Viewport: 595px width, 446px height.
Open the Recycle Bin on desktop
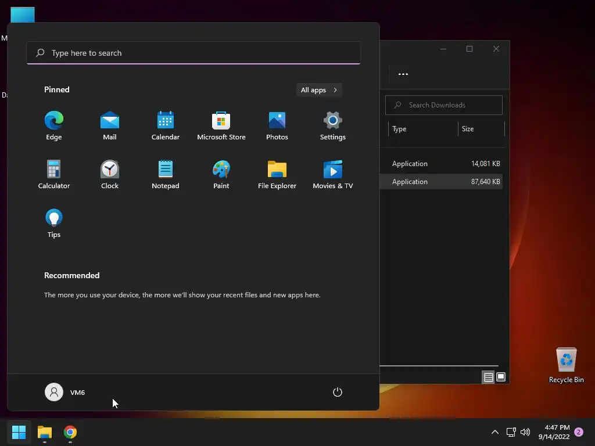[566, 365]
